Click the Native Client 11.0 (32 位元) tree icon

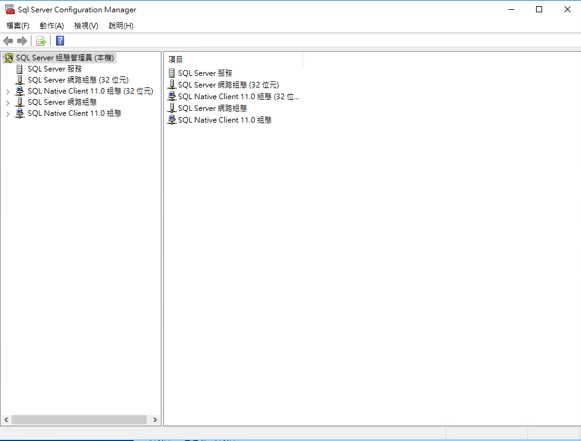(x=20, y=91)
